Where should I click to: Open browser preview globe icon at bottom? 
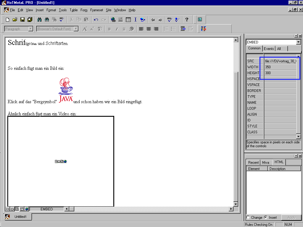27,209
